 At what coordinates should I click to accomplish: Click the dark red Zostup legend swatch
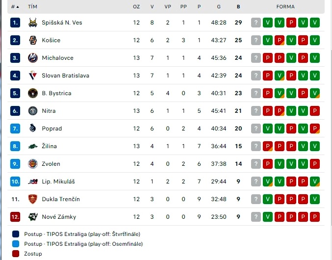click(x=16, y=254)
